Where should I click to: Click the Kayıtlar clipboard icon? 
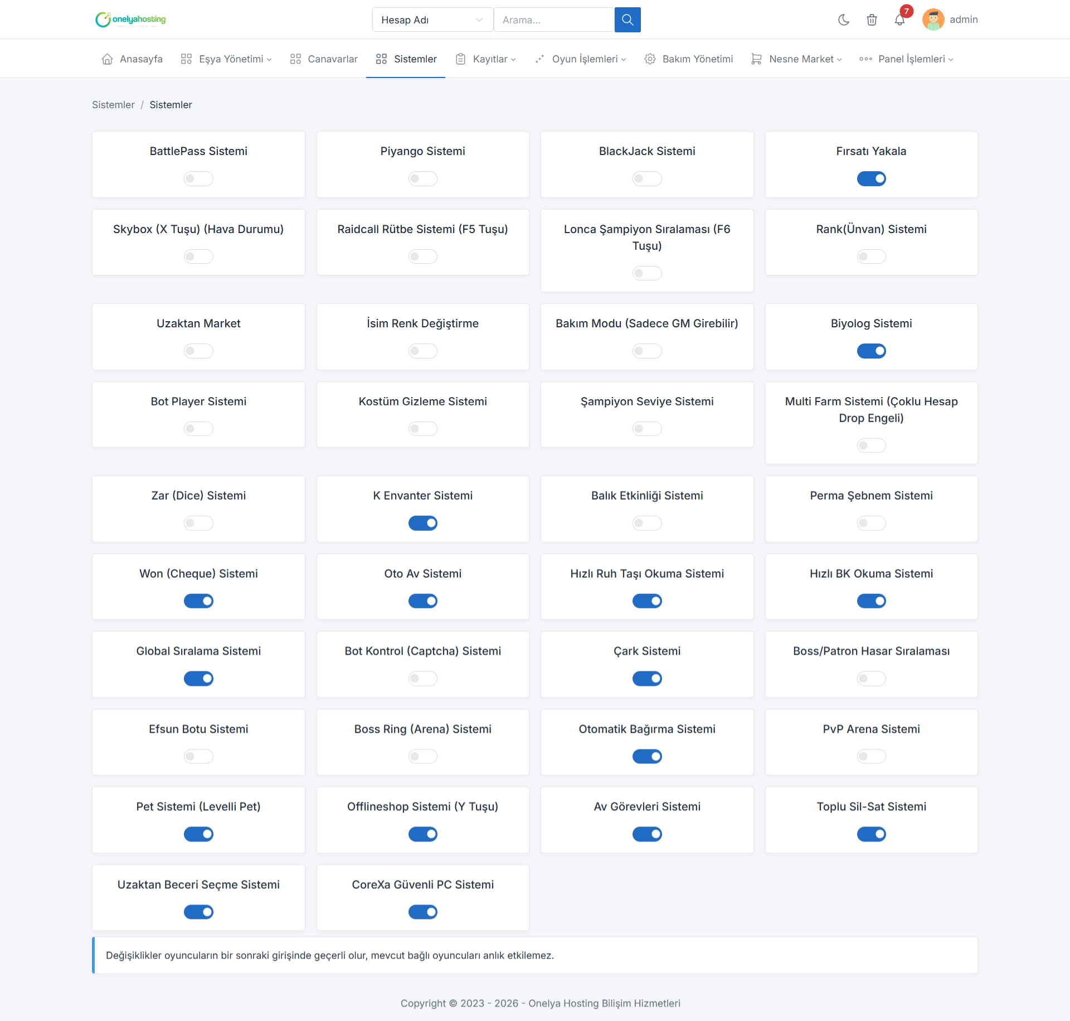point(460,59)
